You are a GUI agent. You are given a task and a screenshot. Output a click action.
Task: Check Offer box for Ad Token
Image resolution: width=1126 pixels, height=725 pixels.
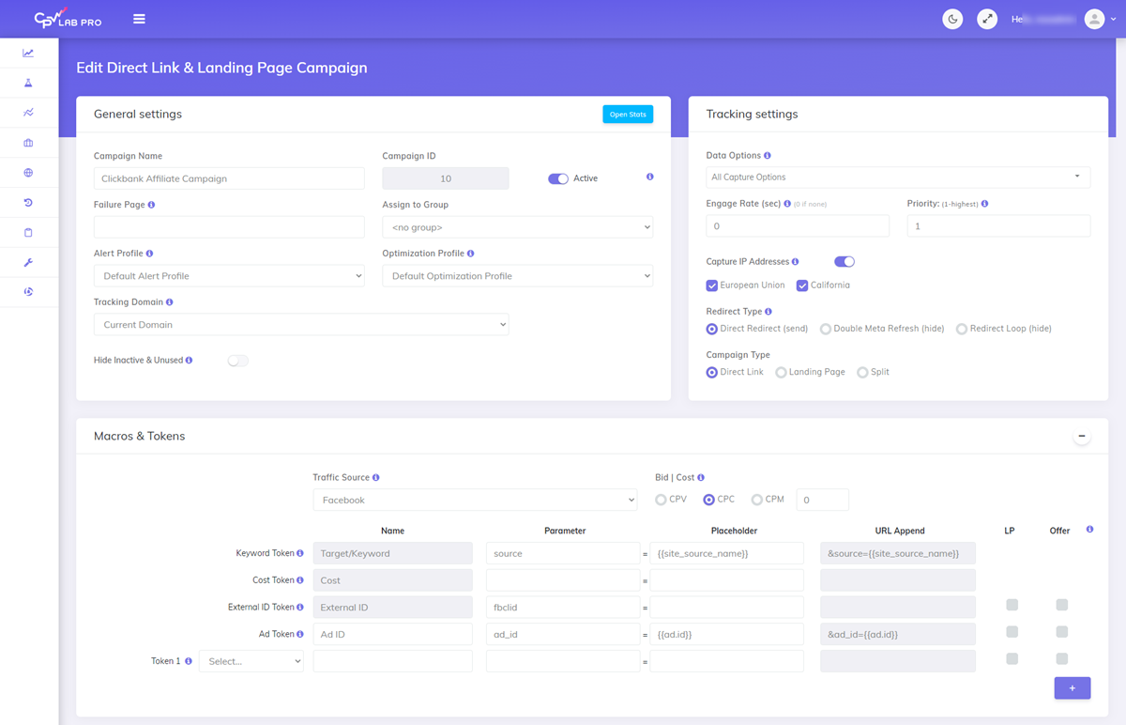(x=1061, y=632)
